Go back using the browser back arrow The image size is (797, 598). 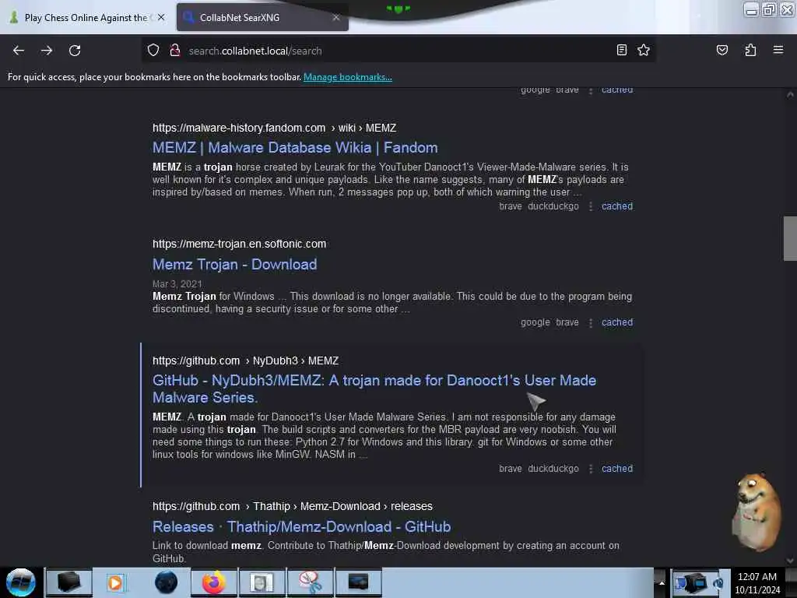point(19,51)
